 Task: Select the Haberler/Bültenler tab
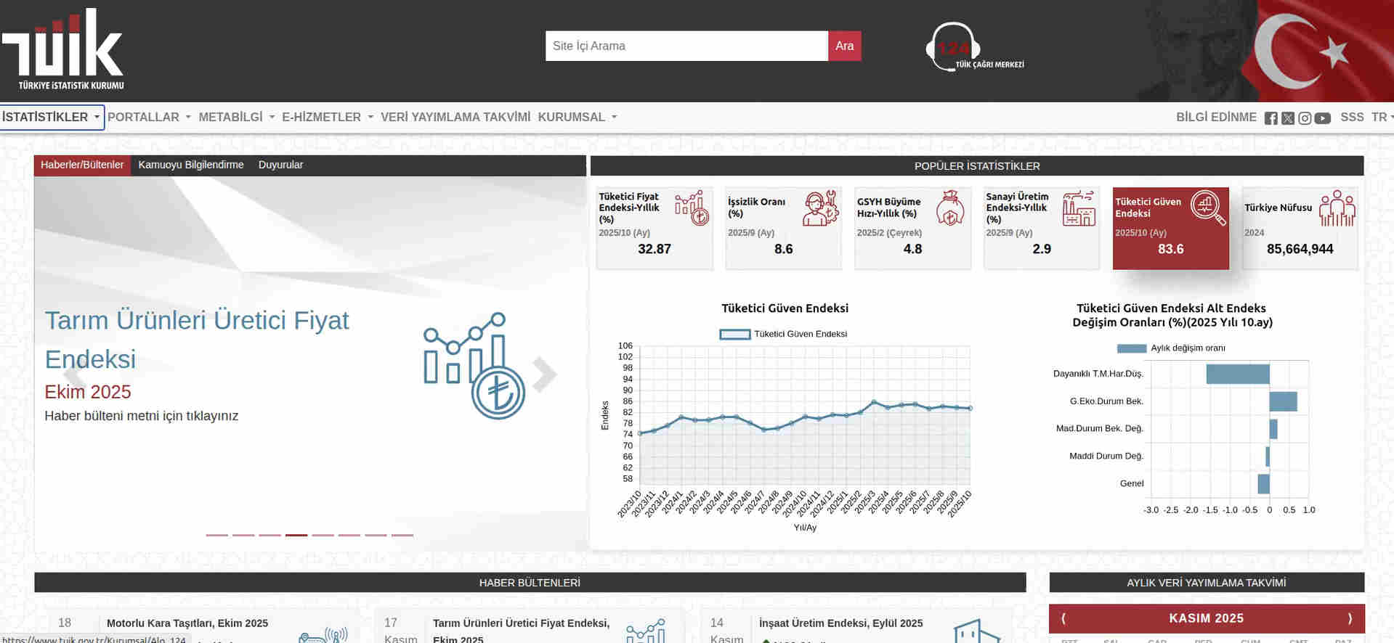pos(82,165)
